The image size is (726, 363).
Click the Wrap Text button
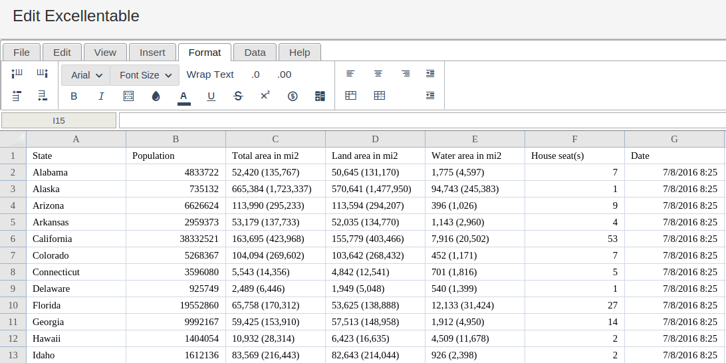coord(210,74)
